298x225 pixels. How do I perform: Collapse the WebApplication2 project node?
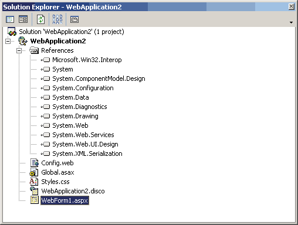(x=8, y=41)
